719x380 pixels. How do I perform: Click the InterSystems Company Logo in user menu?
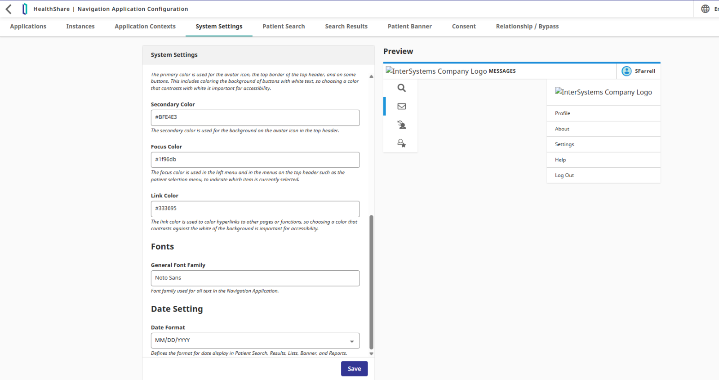coord(604,92)
